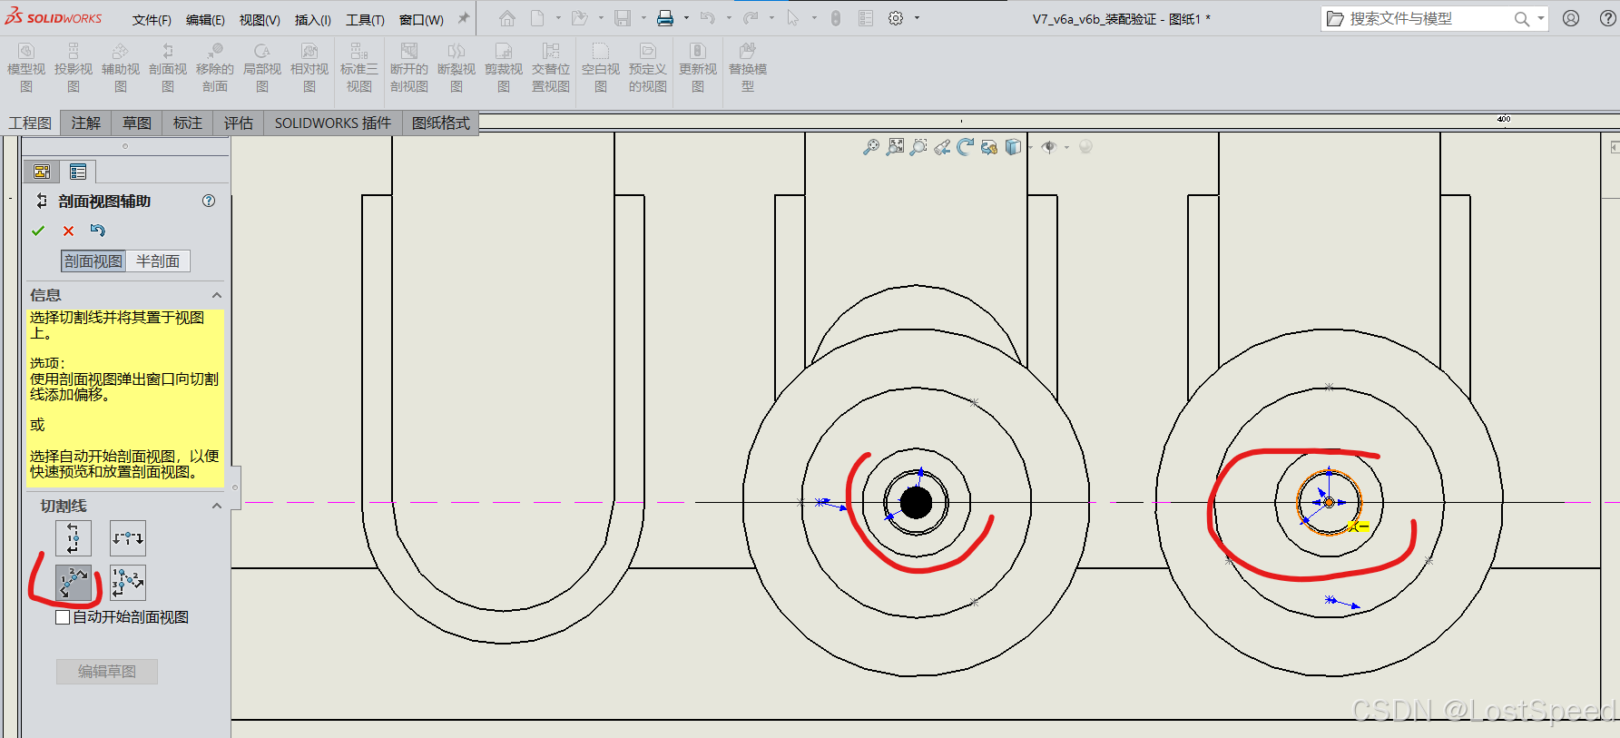The width and height of the screenshot is (1620, 738).
Task: Enable 自动开始剖面视图 checkbox
Action: tap(63, 617)
